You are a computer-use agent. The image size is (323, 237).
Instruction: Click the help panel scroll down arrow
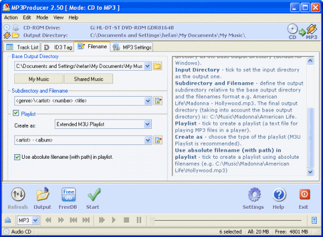[x=310, y=172]
